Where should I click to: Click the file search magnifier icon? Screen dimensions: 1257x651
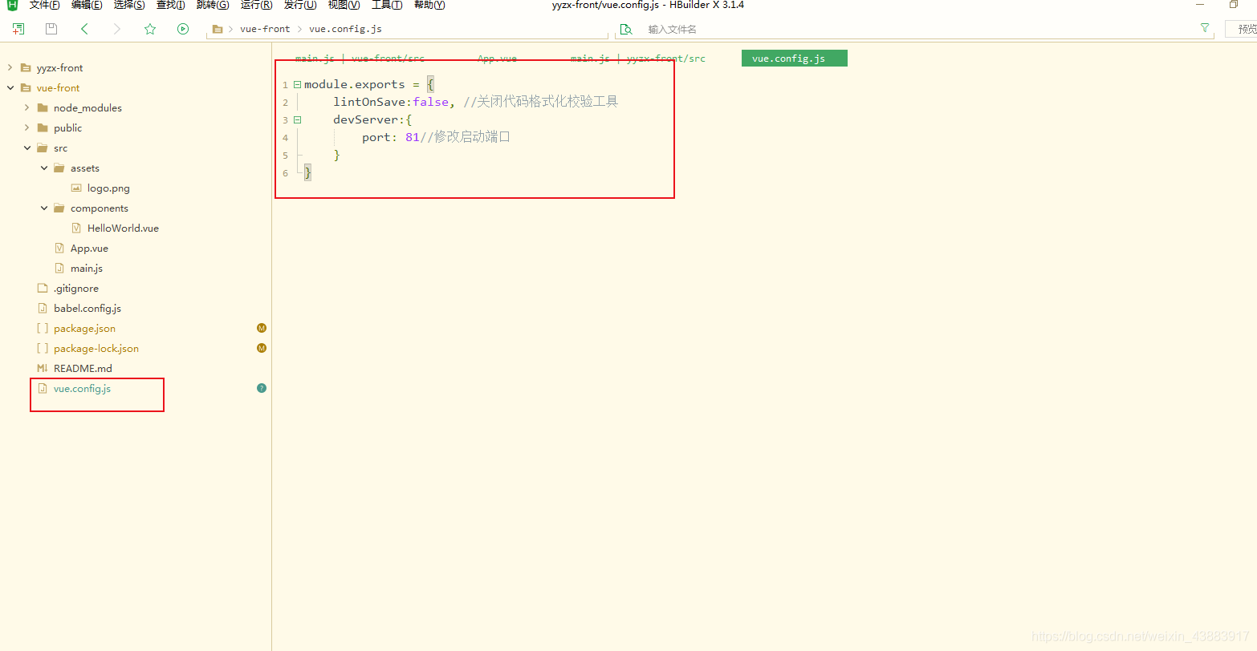point(626,29)
